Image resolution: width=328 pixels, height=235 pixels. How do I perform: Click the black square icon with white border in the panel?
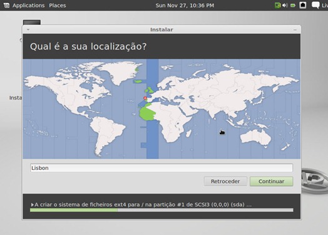[x=303, y=5]
